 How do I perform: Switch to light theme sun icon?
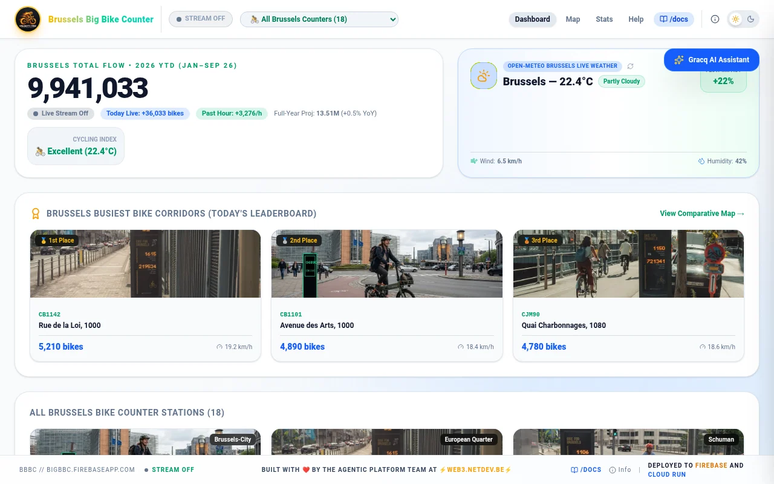click(x=735, y=19)
